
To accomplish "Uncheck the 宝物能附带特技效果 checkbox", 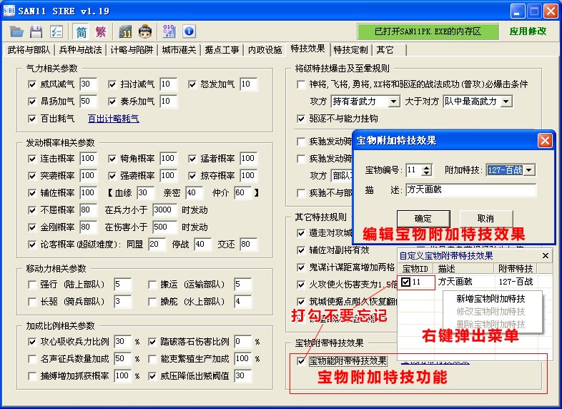I will point(300,361).
